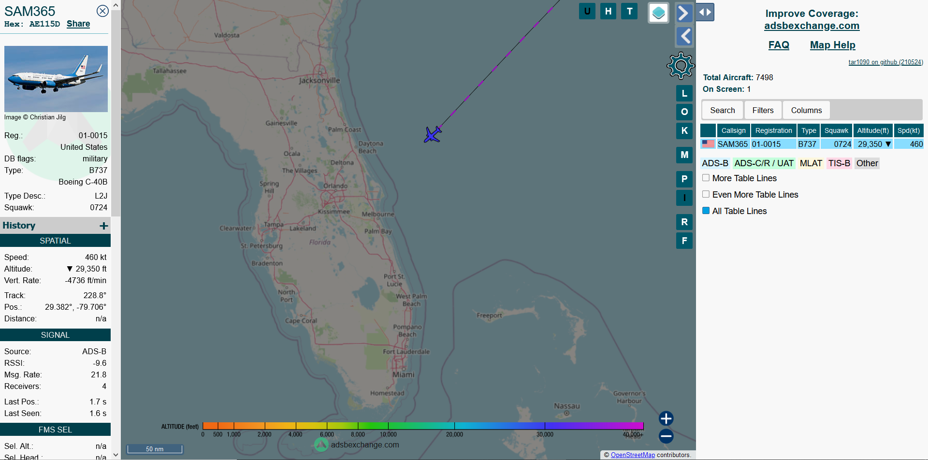The width and height of the screenshot is (928, 460).
Task: Click the P map button
Action: [684, 179]
